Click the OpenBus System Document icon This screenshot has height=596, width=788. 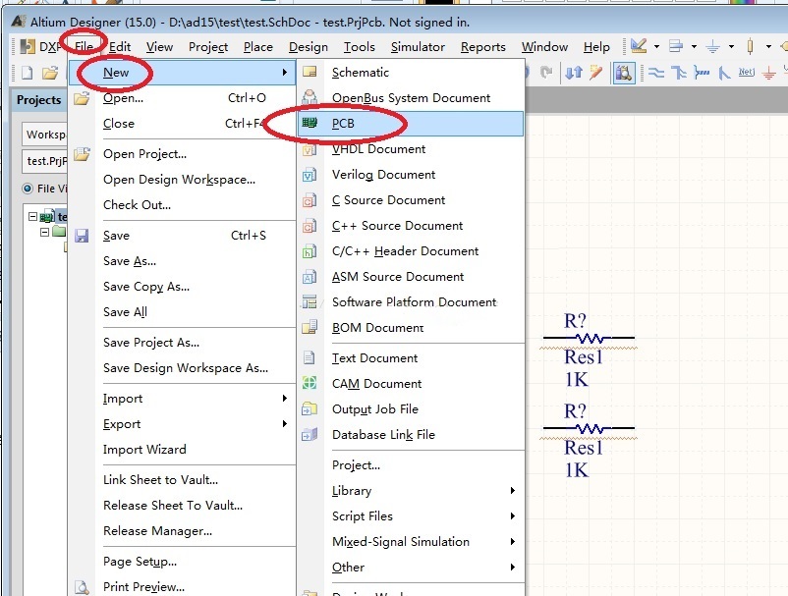click(x=310, y=98)
